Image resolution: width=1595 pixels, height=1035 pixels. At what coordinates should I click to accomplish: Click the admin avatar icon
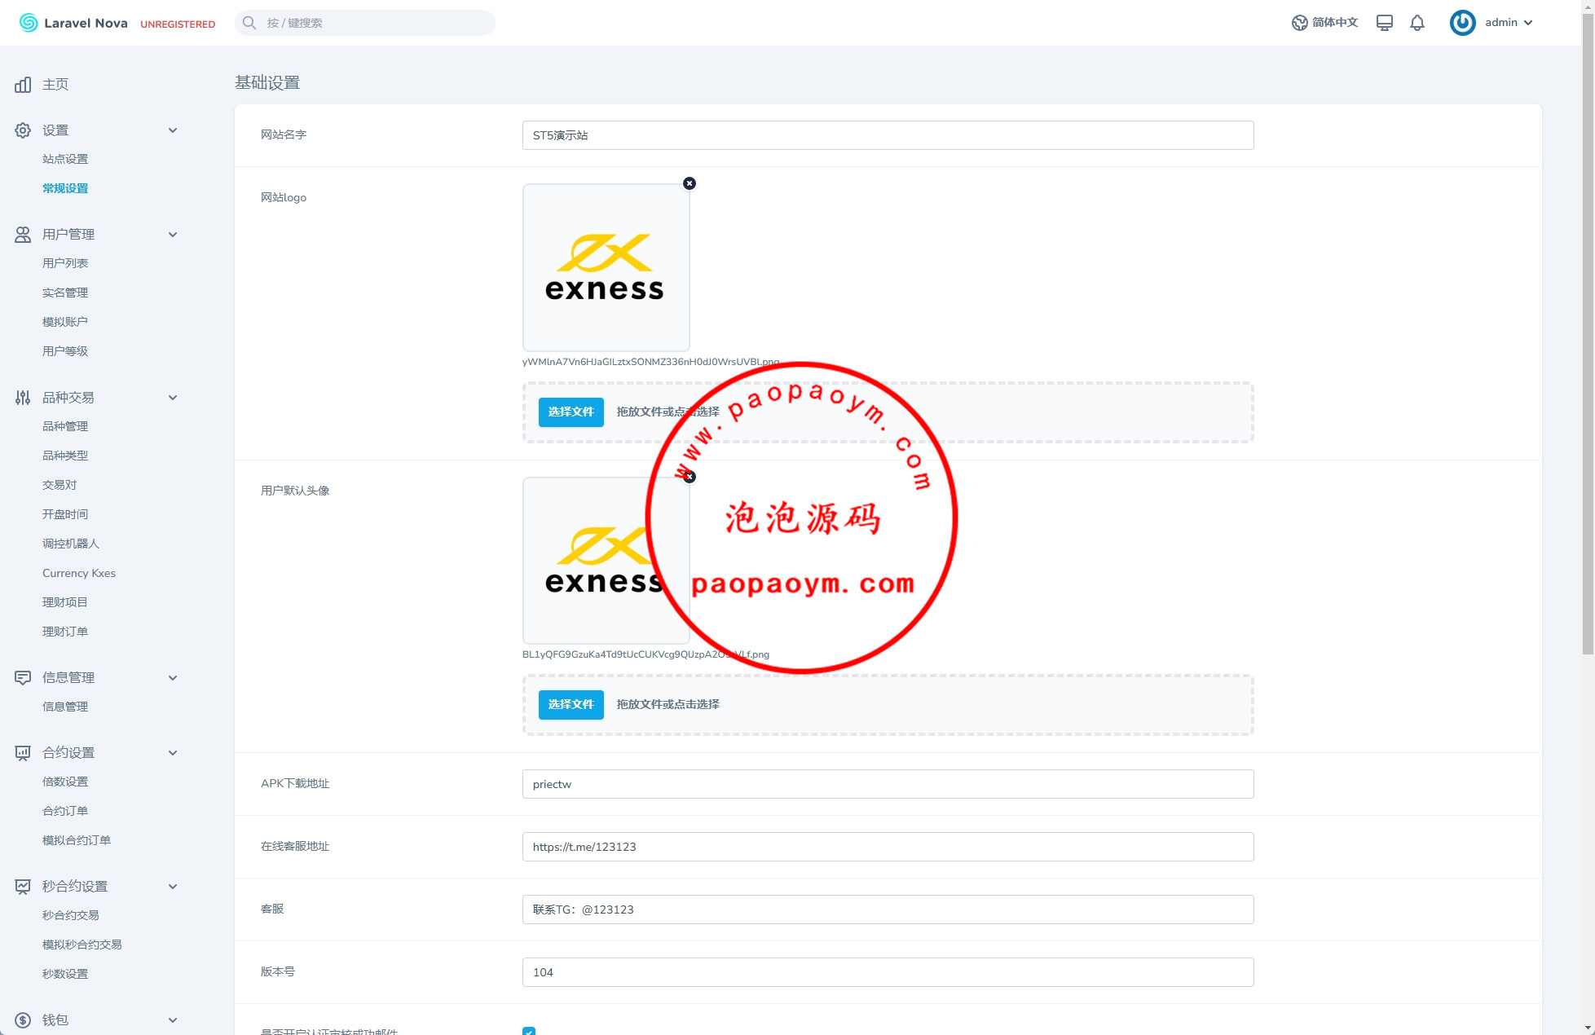[1462, 23]
